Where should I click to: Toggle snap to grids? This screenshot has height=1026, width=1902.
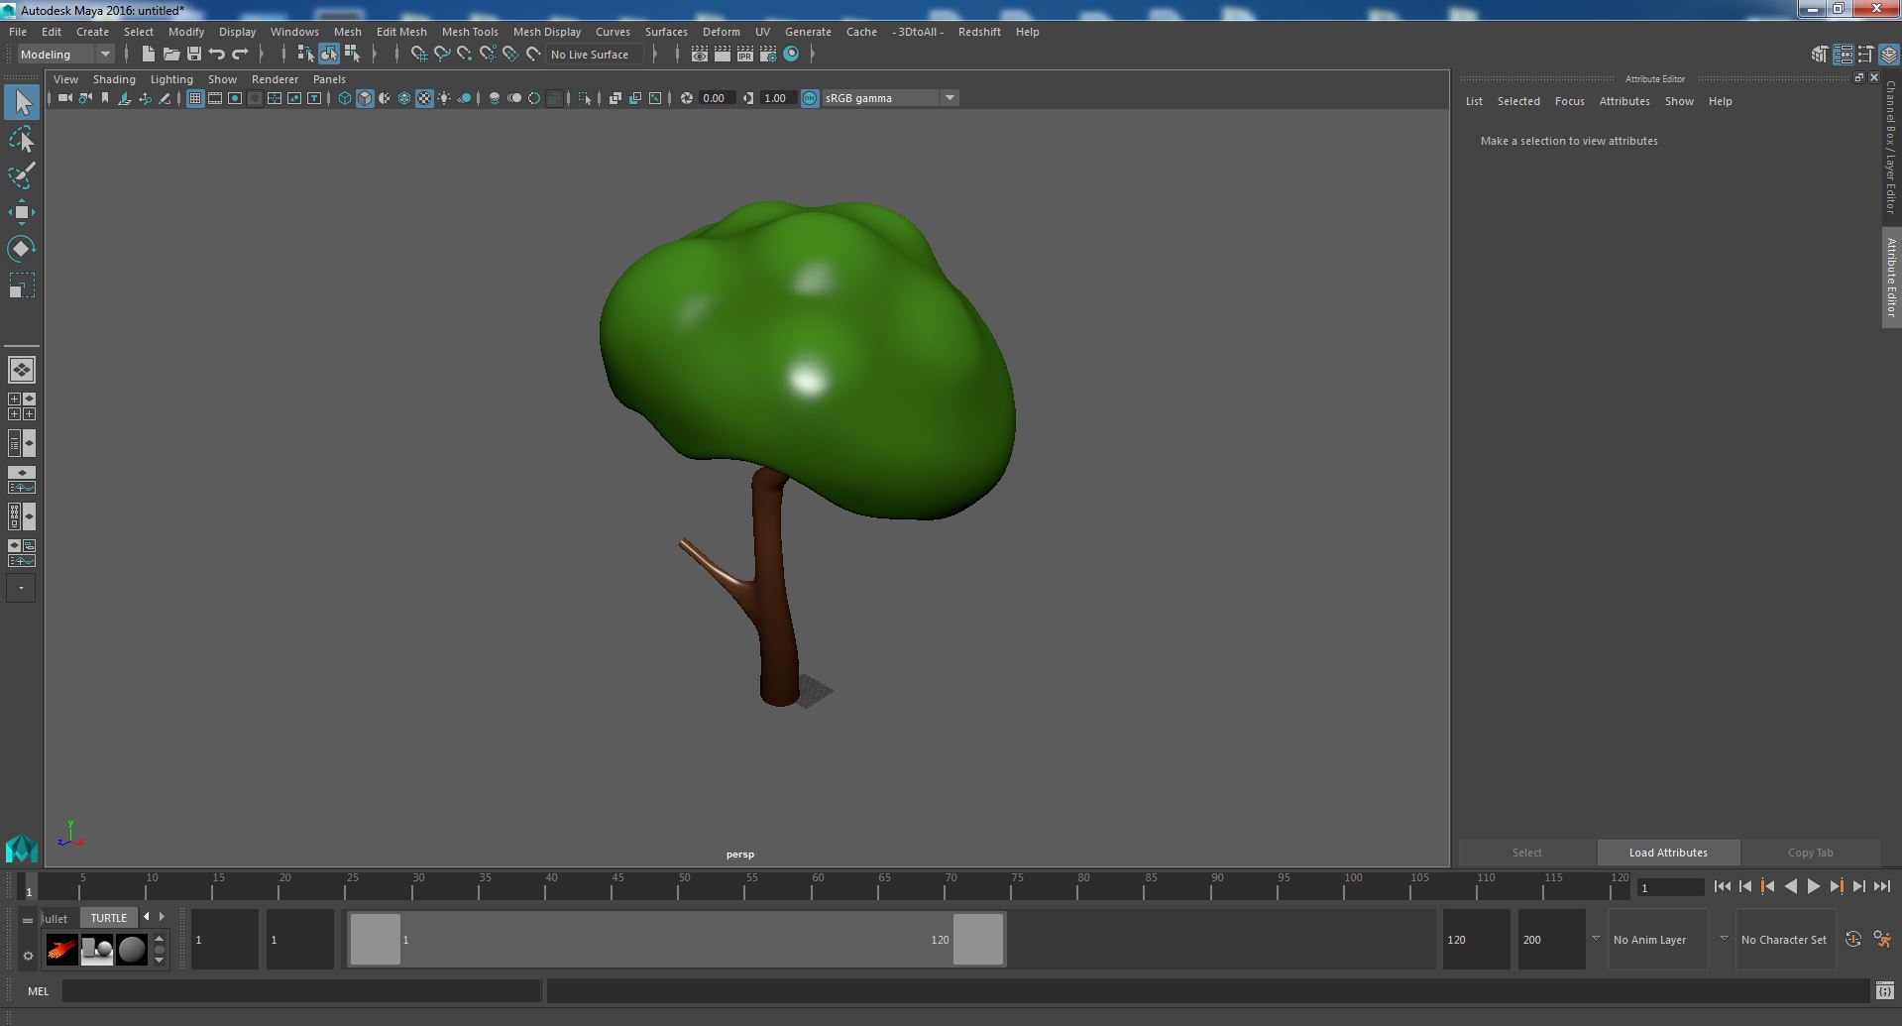pyautogui.click(x=419, y=55)
